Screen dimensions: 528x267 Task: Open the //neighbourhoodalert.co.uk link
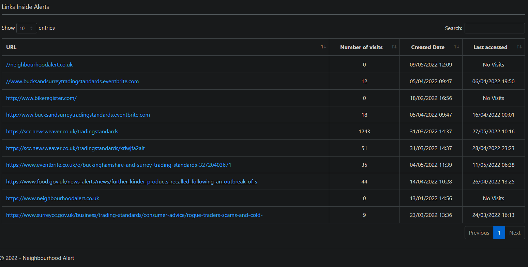point(39,65)
